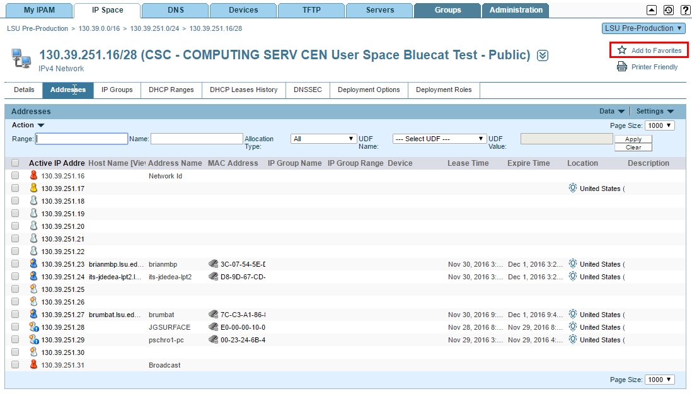692x401 pixels.
Task: Click the Printer Friendly printer icon
Action: (622, 67)
